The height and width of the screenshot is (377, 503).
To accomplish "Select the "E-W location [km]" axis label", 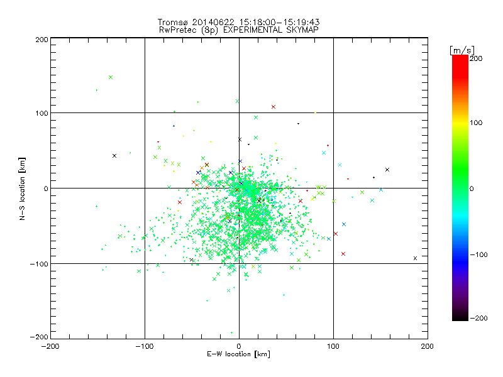I will point(238,354).
